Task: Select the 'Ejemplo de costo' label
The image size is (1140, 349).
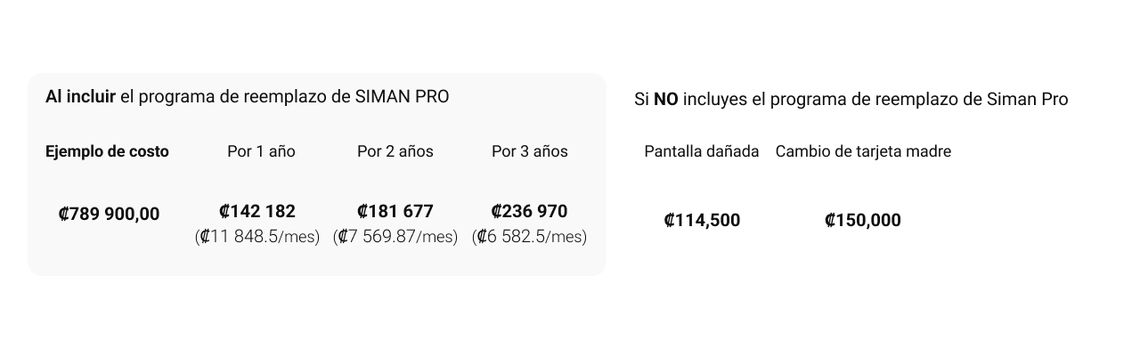Action: pyautogui.click(x=107, y=151)
